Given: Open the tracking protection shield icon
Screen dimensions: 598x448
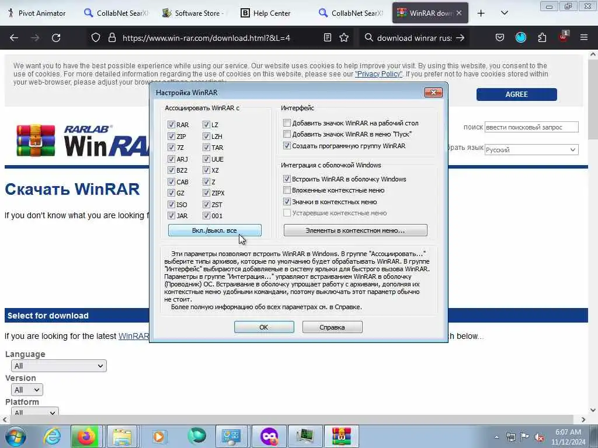Looking at the screenshot, I should click(x=96, y=38).
